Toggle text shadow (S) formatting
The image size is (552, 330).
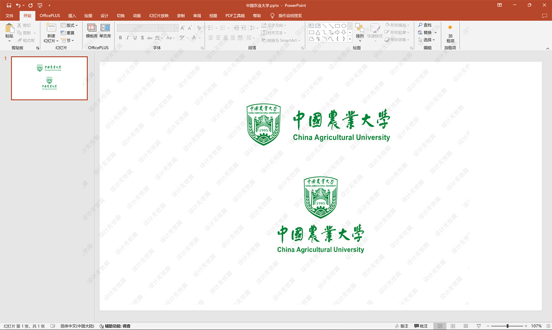click(142, 38)
